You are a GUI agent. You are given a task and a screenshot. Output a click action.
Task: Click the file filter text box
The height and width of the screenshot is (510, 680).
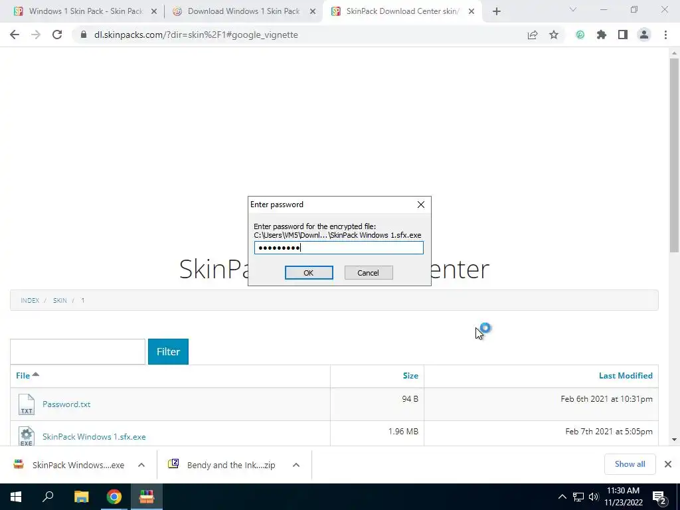[x=78, y=352]
